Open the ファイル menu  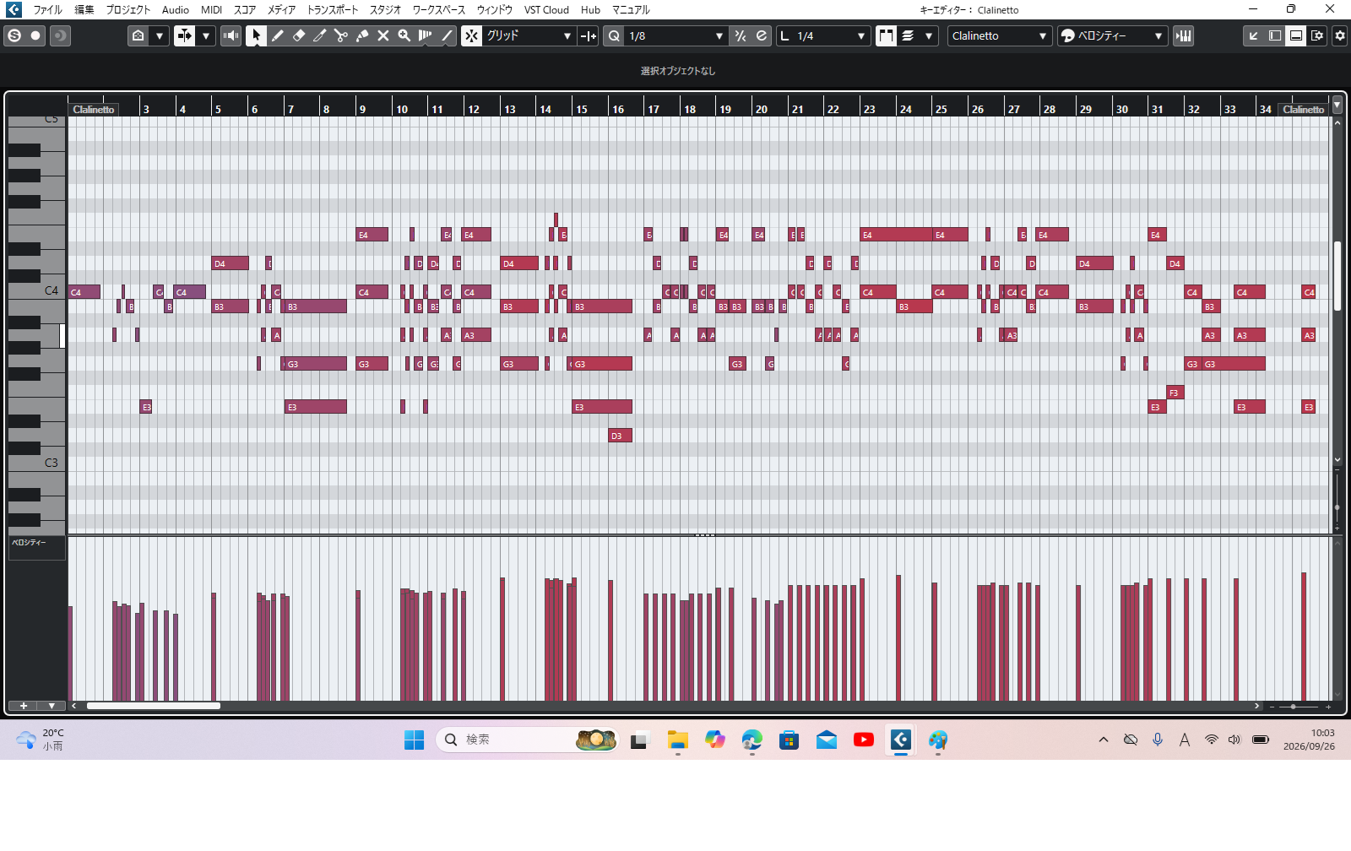(47, 10)
